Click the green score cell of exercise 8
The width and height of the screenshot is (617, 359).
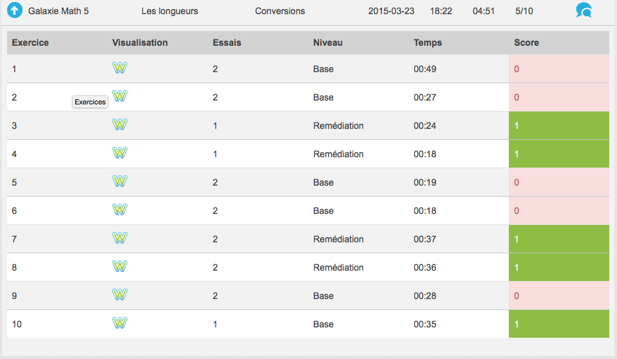coord(559,267)
